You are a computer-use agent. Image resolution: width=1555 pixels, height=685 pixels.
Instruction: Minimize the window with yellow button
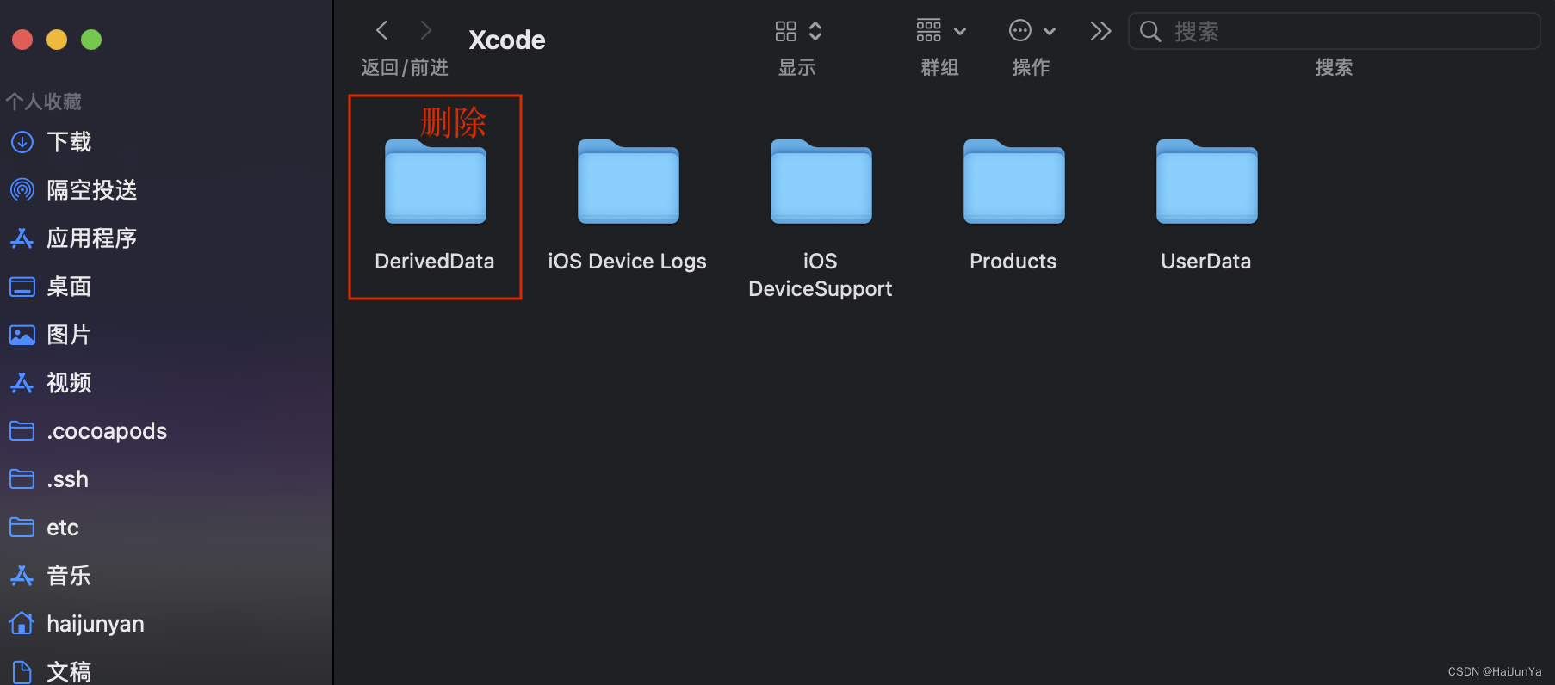coord(57,40)
